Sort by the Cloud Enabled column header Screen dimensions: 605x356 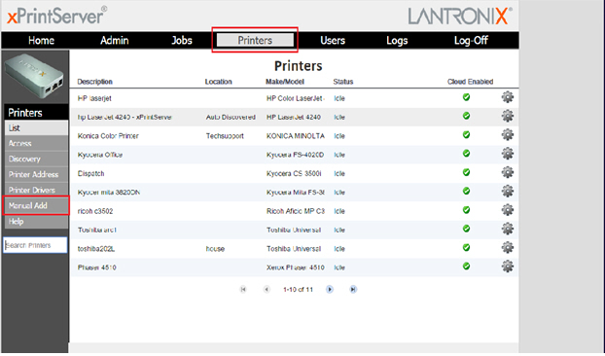click(470, 82)
